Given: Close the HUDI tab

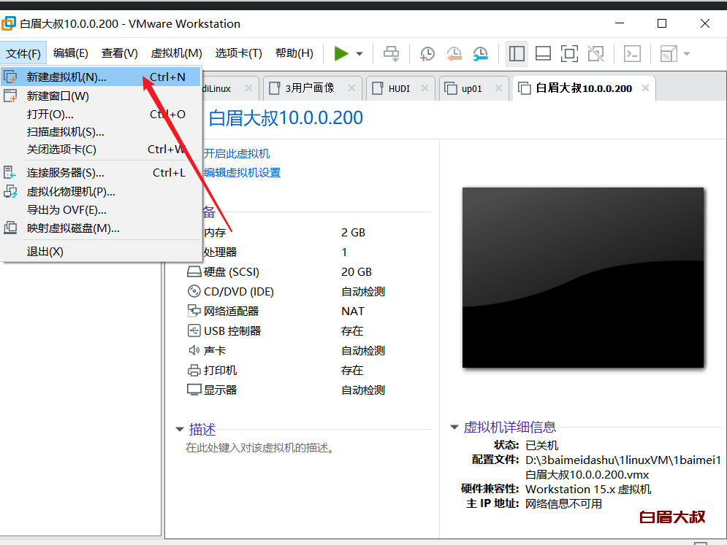Looking at the screenshot, I should tap(425, 88).
